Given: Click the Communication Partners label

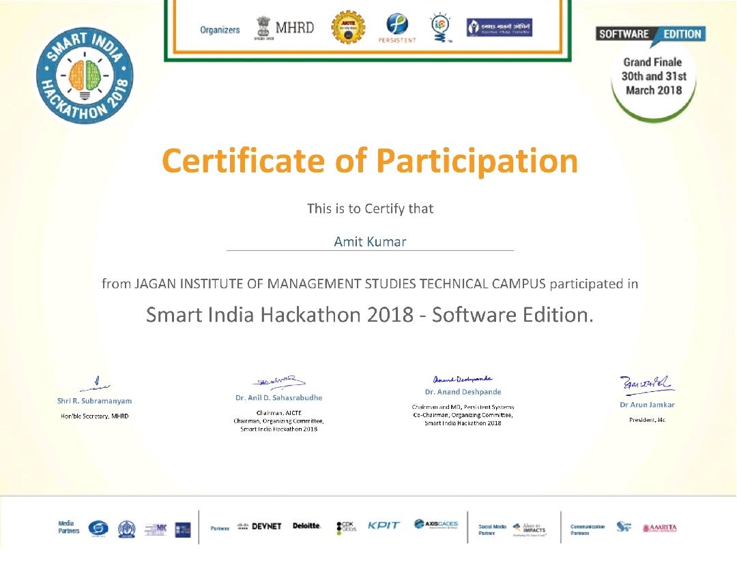Looking at the screenshot, I should tap(588, 530).
